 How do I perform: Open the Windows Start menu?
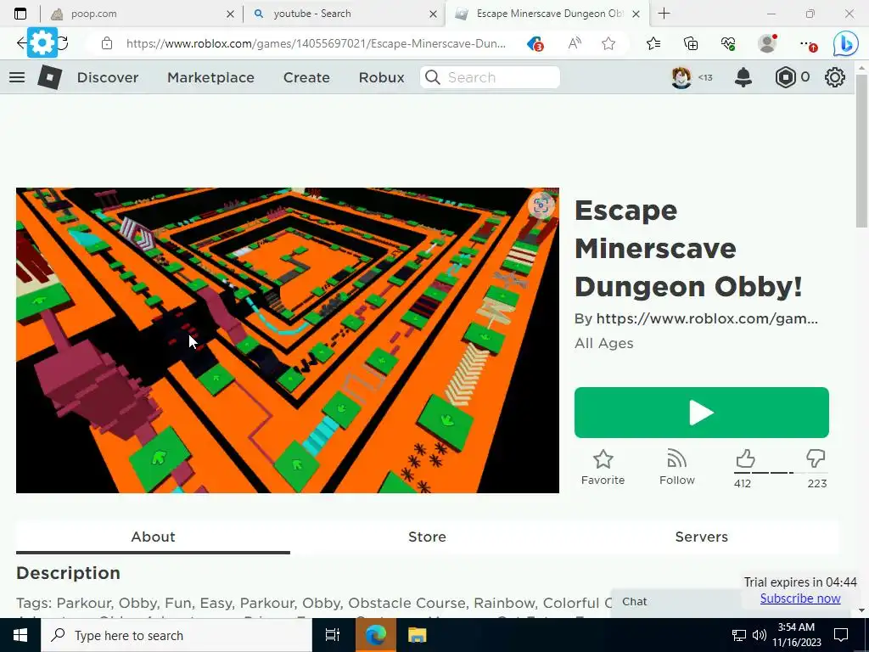click(x=20, y=635)
